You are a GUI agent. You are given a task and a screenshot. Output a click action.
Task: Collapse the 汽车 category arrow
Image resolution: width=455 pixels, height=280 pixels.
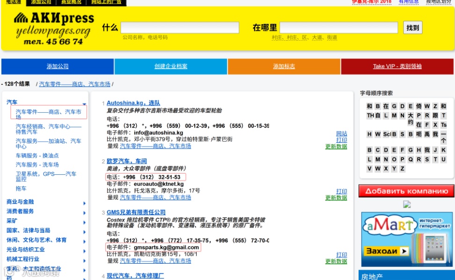[x=84, y=104]
